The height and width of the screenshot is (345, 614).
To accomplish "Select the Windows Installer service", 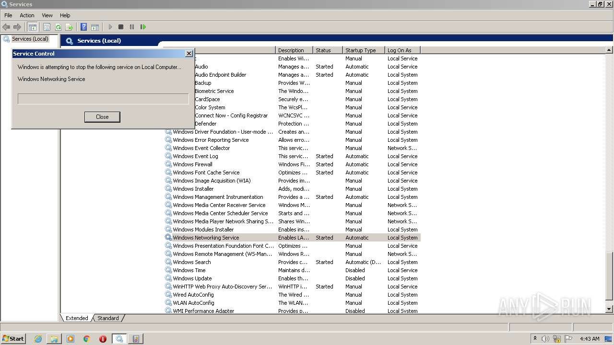I will click(x=193, y=189).
